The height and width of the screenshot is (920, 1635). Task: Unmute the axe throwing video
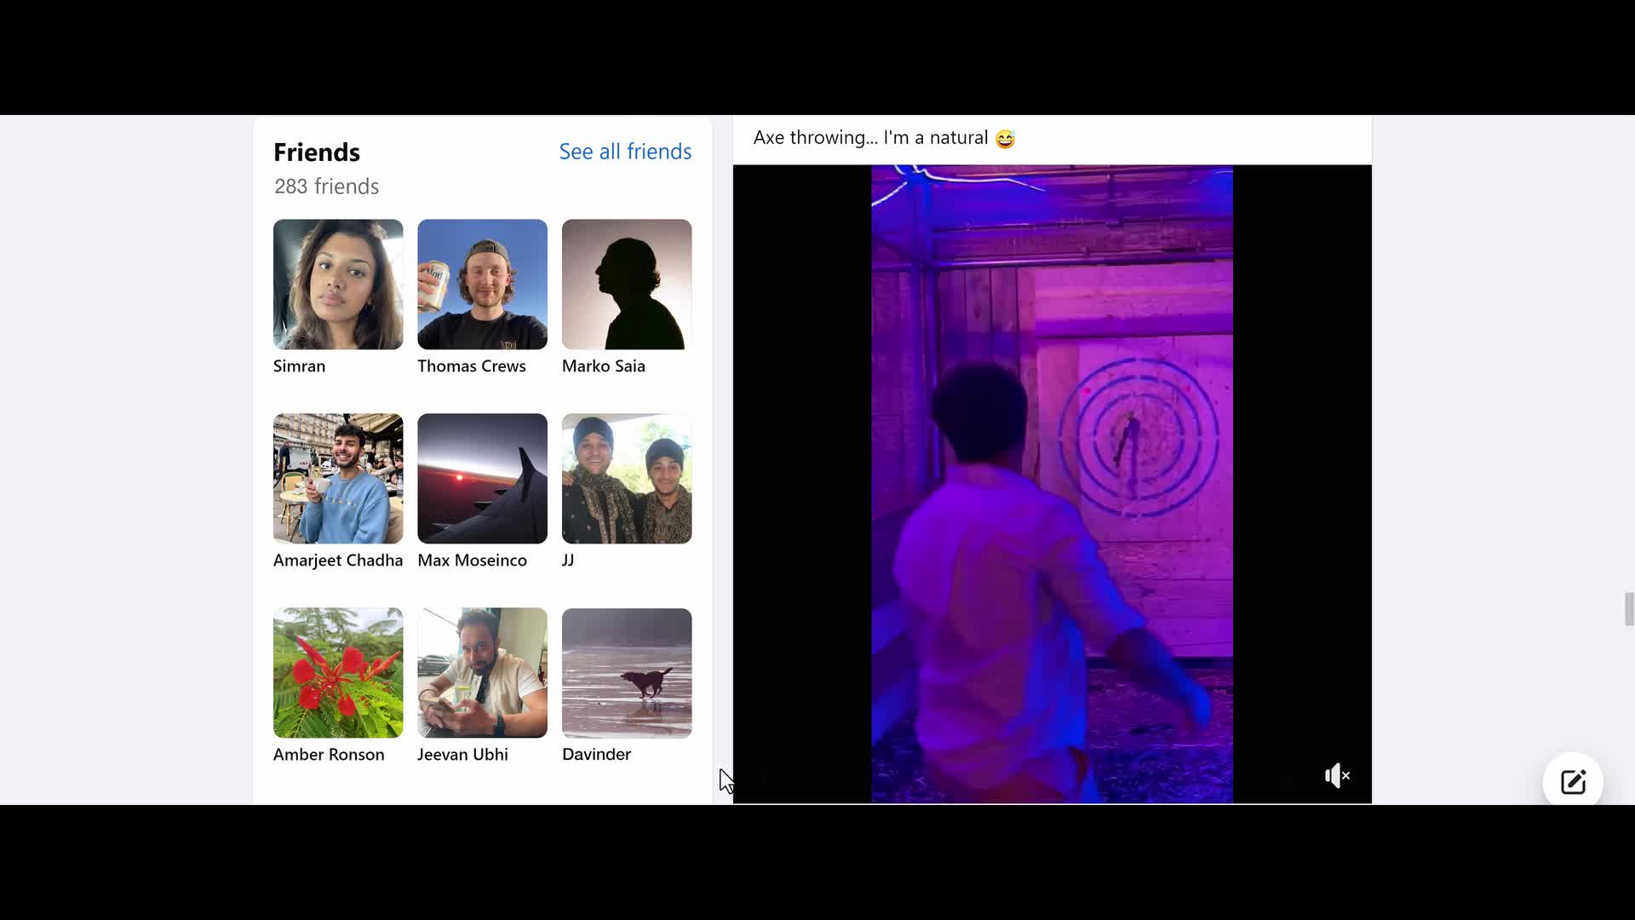pos(1337,776)
